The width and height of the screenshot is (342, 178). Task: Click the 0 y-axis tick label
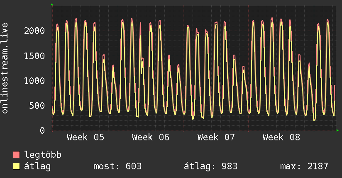coord(42,130)
